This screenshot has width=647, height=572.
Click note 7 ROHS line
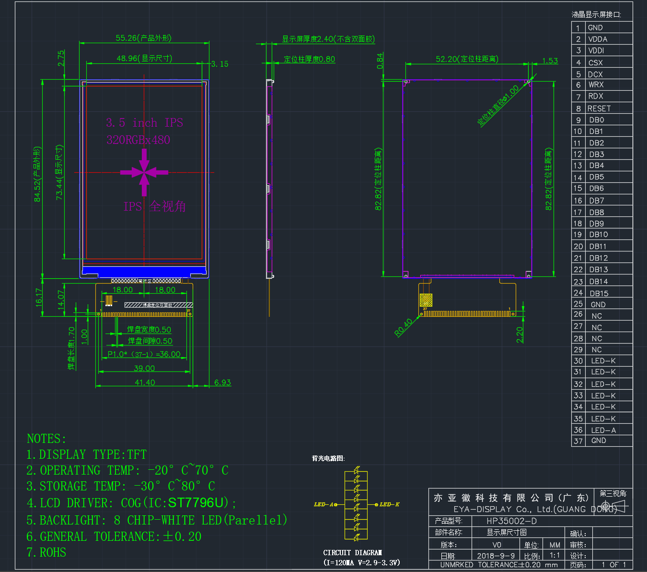(x=46, y=552)
